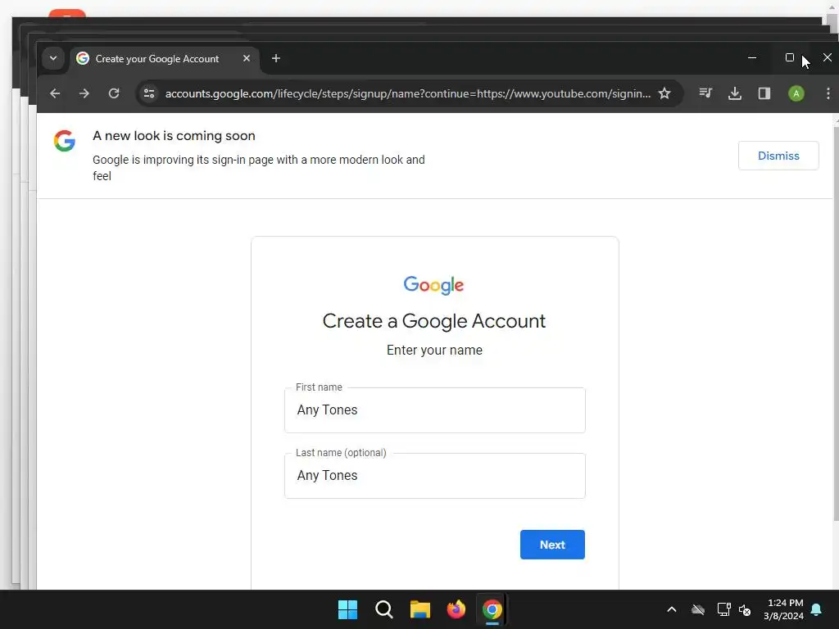
Task: Click the muted volume tray icon
Action: (x=745, y=609)
